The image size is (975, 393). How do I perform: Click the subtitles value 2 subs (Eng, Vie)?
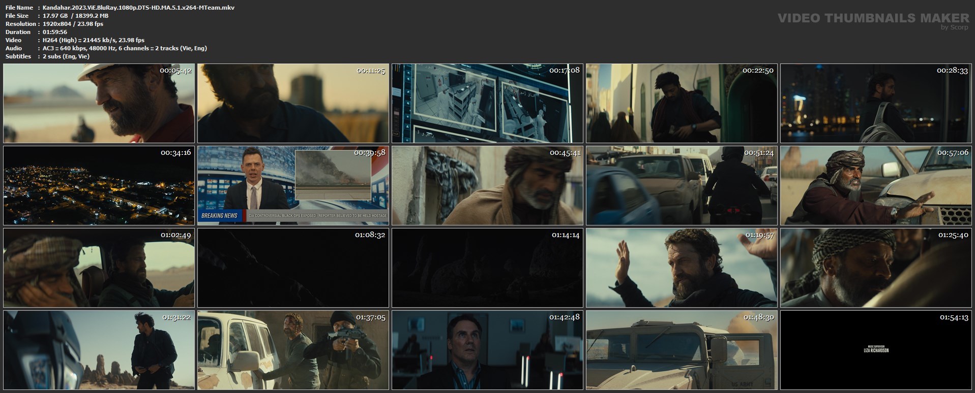[66, 56]
